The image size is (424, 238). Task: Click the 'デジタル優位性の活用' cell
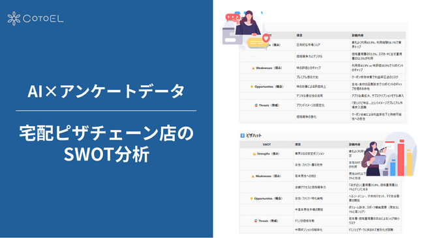coord(309,96)
